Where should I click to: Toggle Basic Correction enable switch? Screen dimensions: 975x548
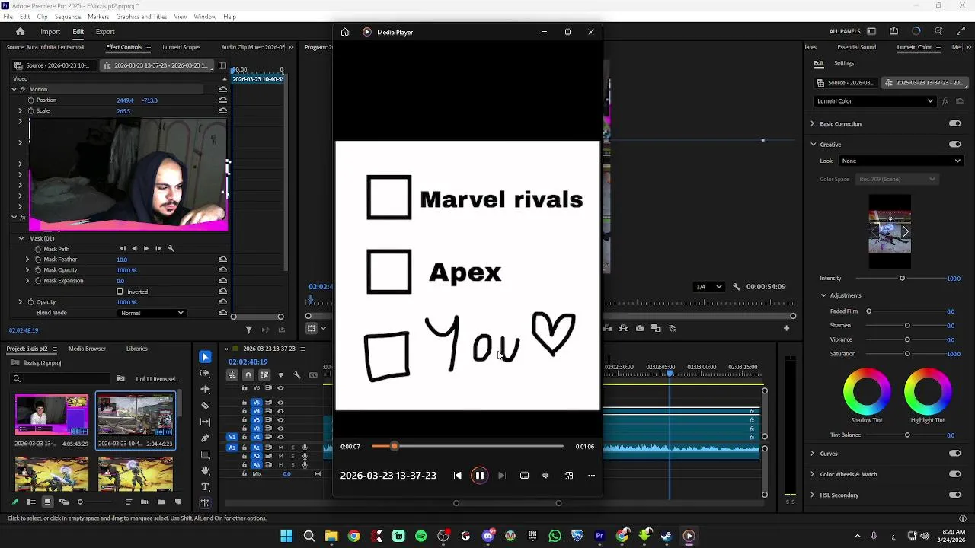click(x=954, y=123)
